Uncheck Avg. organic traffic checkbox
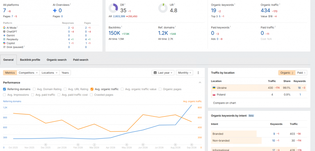The height and width of the screenshot is (151, 315). point(92,89)
